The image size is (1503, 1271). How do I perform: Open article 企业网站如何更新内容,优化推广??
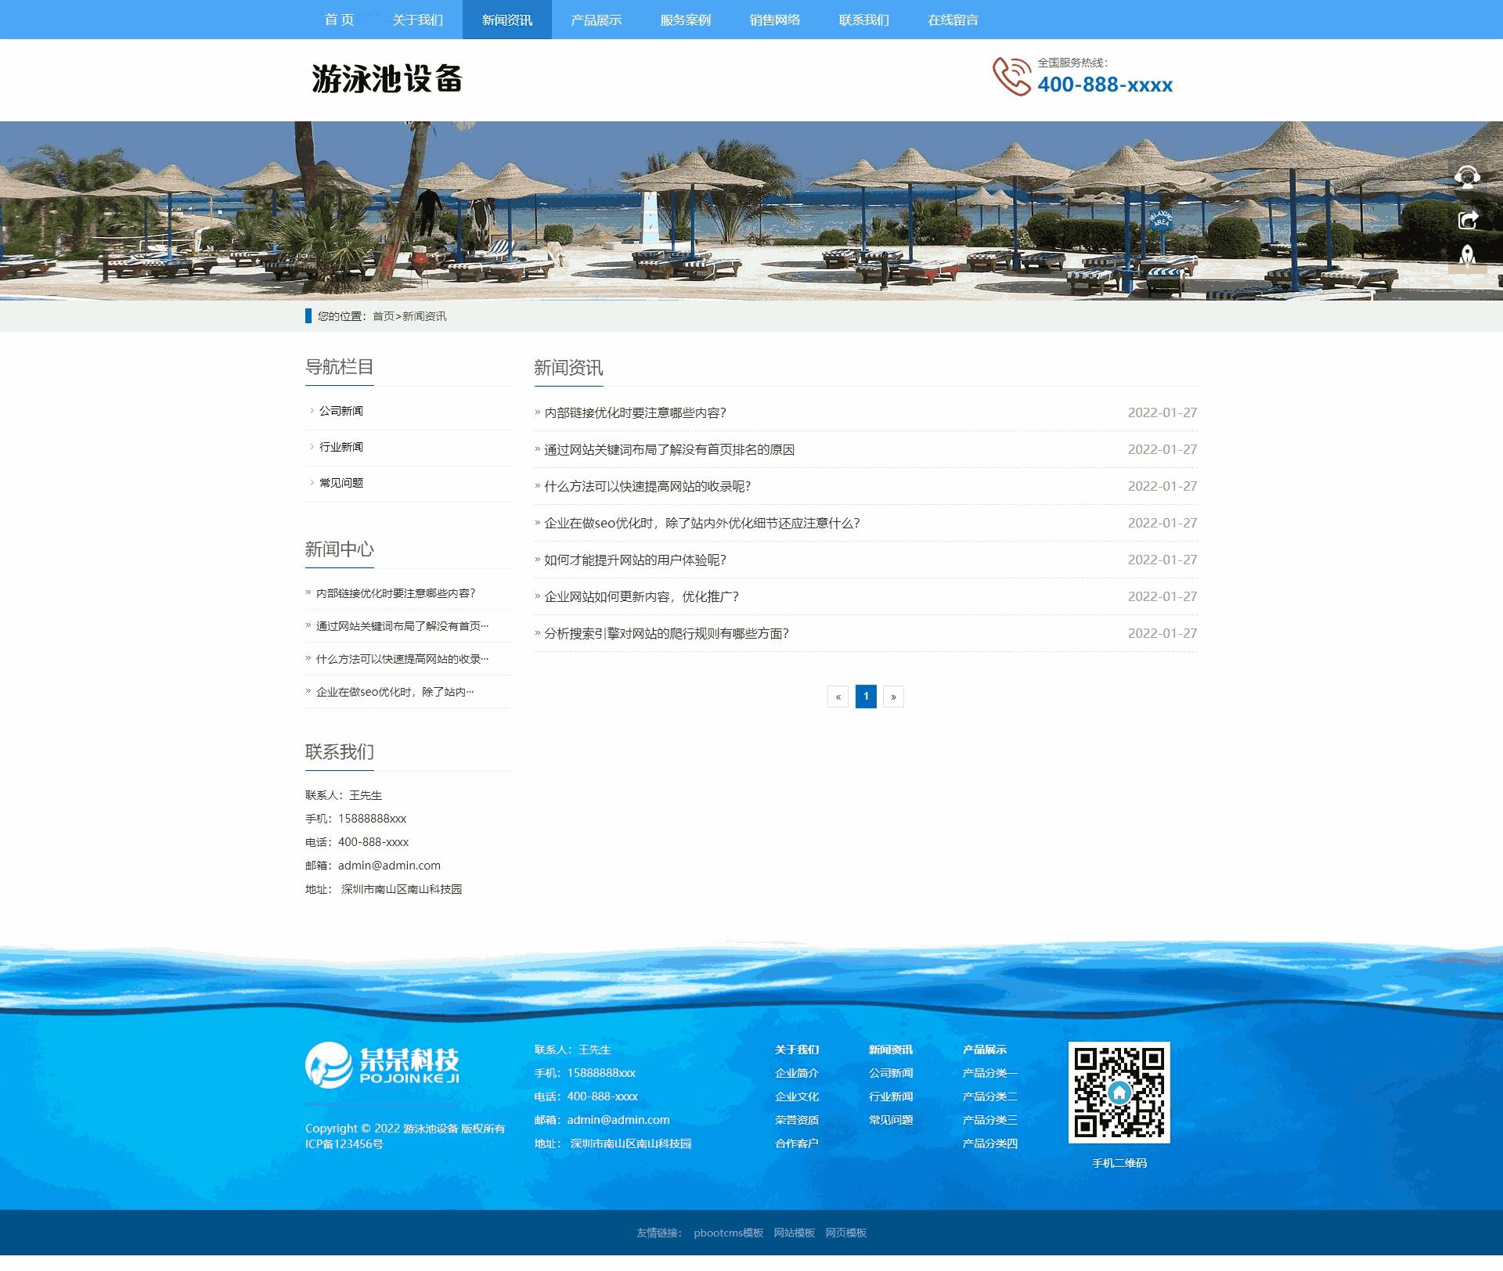pos(641,597)
